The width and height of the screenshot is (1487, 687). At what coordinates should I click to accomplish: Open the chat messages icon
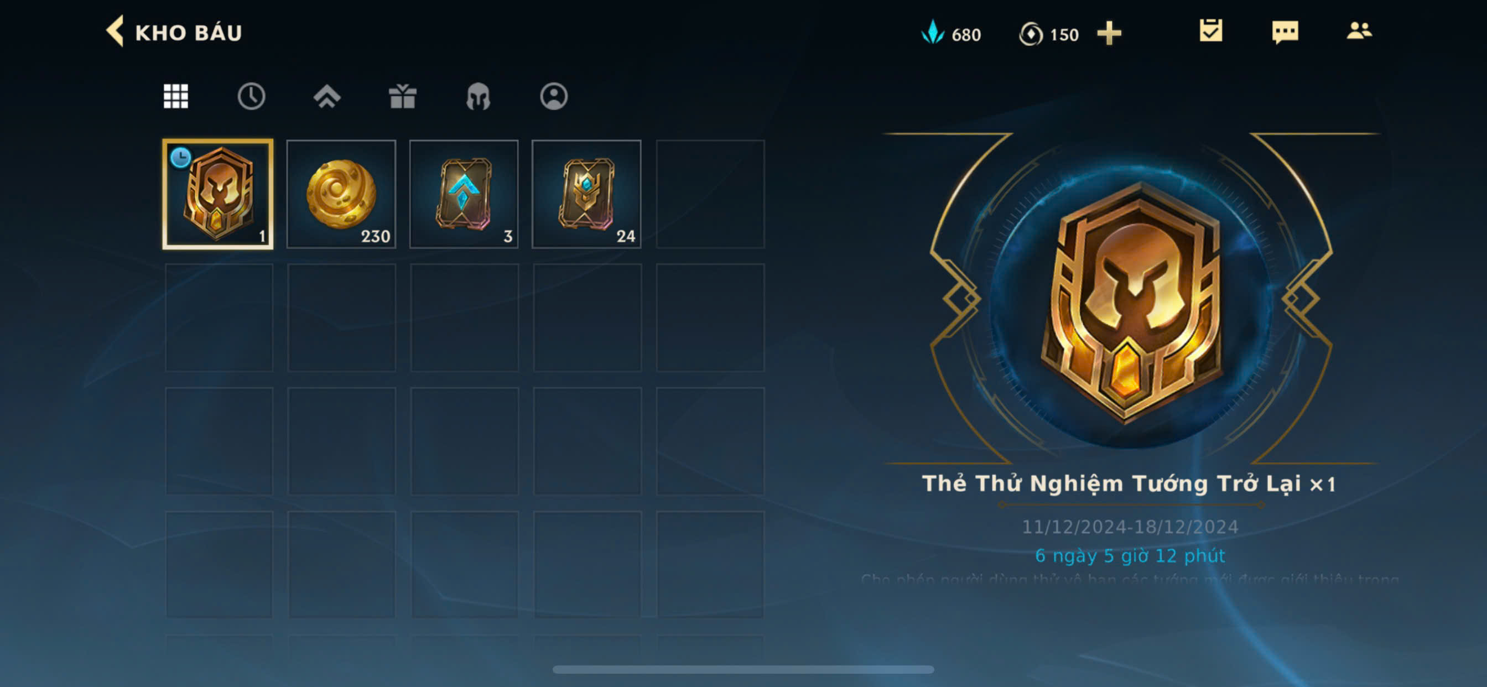pos(1285,32)
